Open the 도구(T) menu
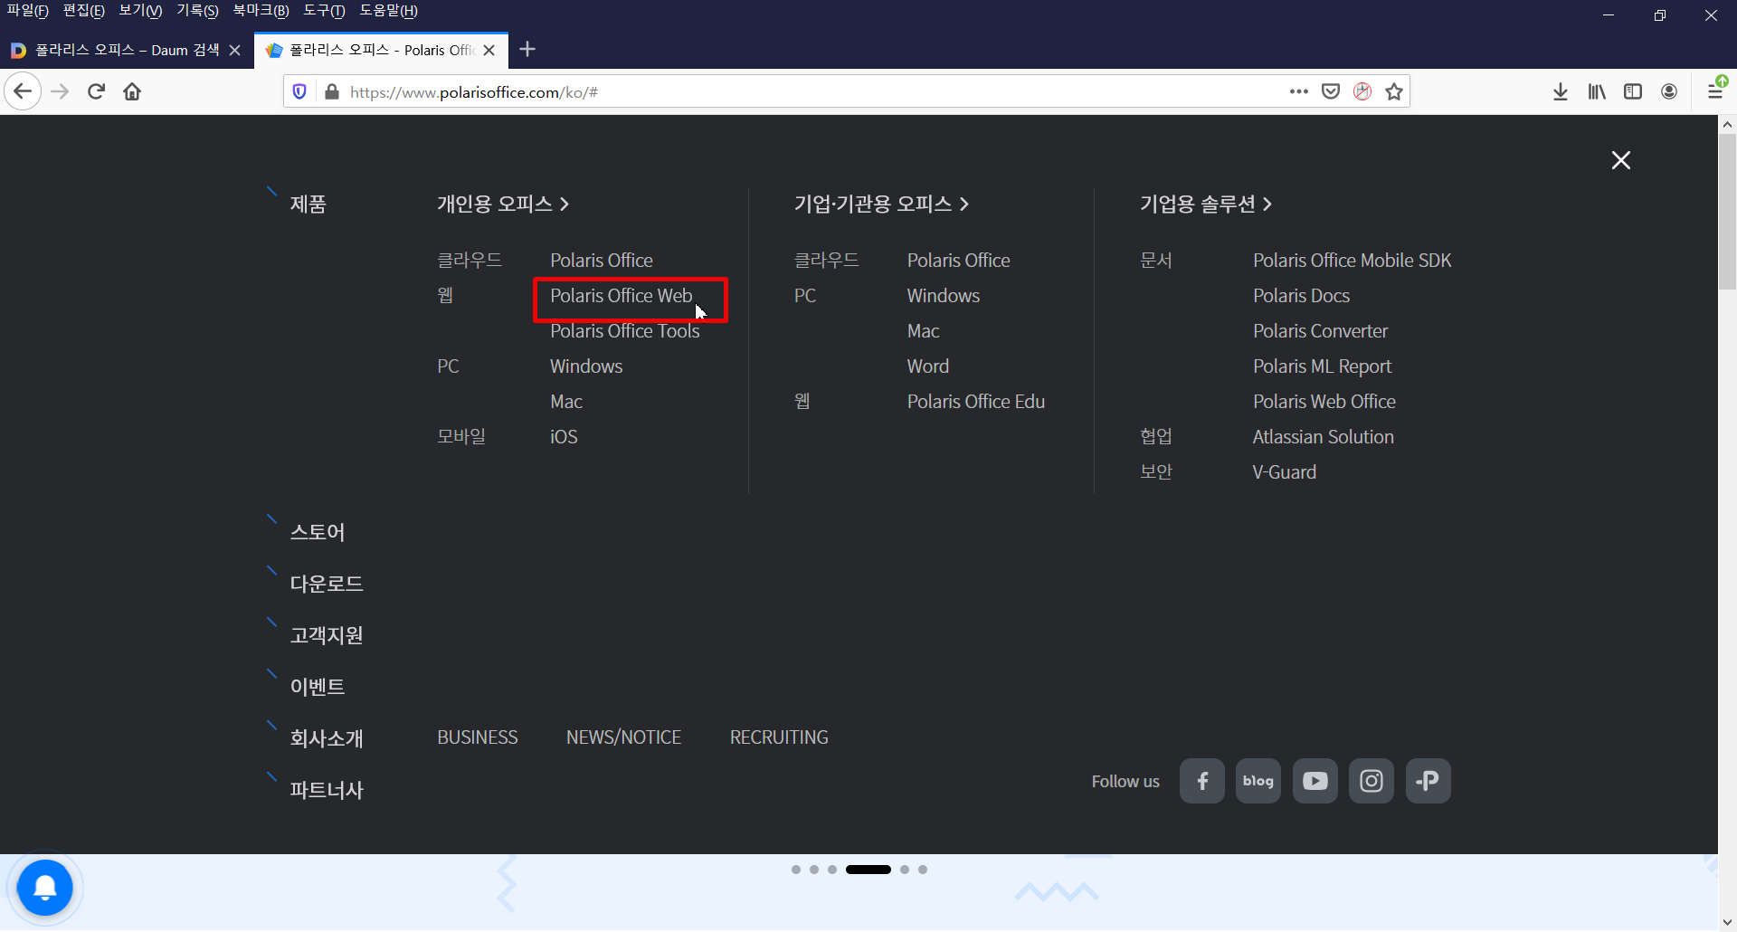 [x=324, y=11]
